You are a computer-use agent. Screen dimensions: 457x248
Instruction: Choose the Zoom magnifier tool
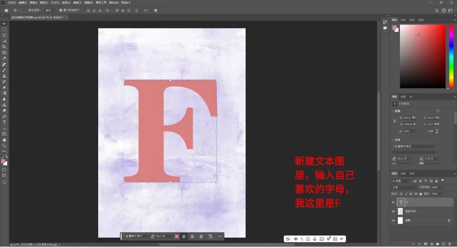[x=4, y=145]
